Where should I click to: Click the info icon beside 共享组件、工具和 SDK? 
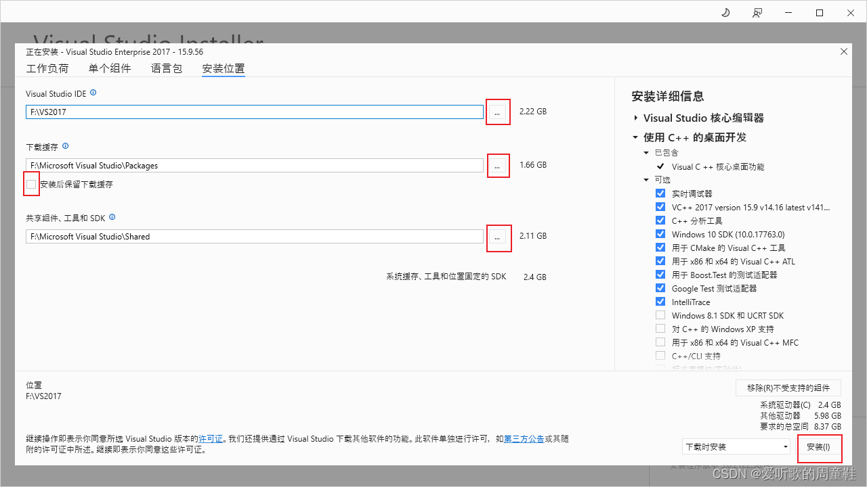(112, 217)
